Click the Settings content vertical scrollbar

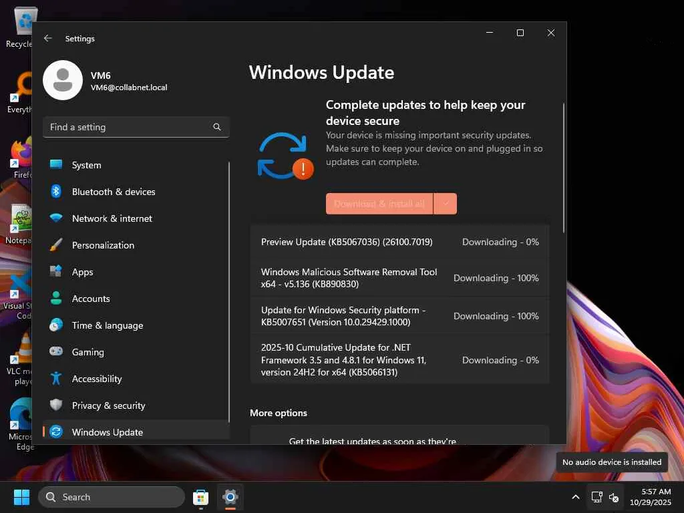pos(564,168)
